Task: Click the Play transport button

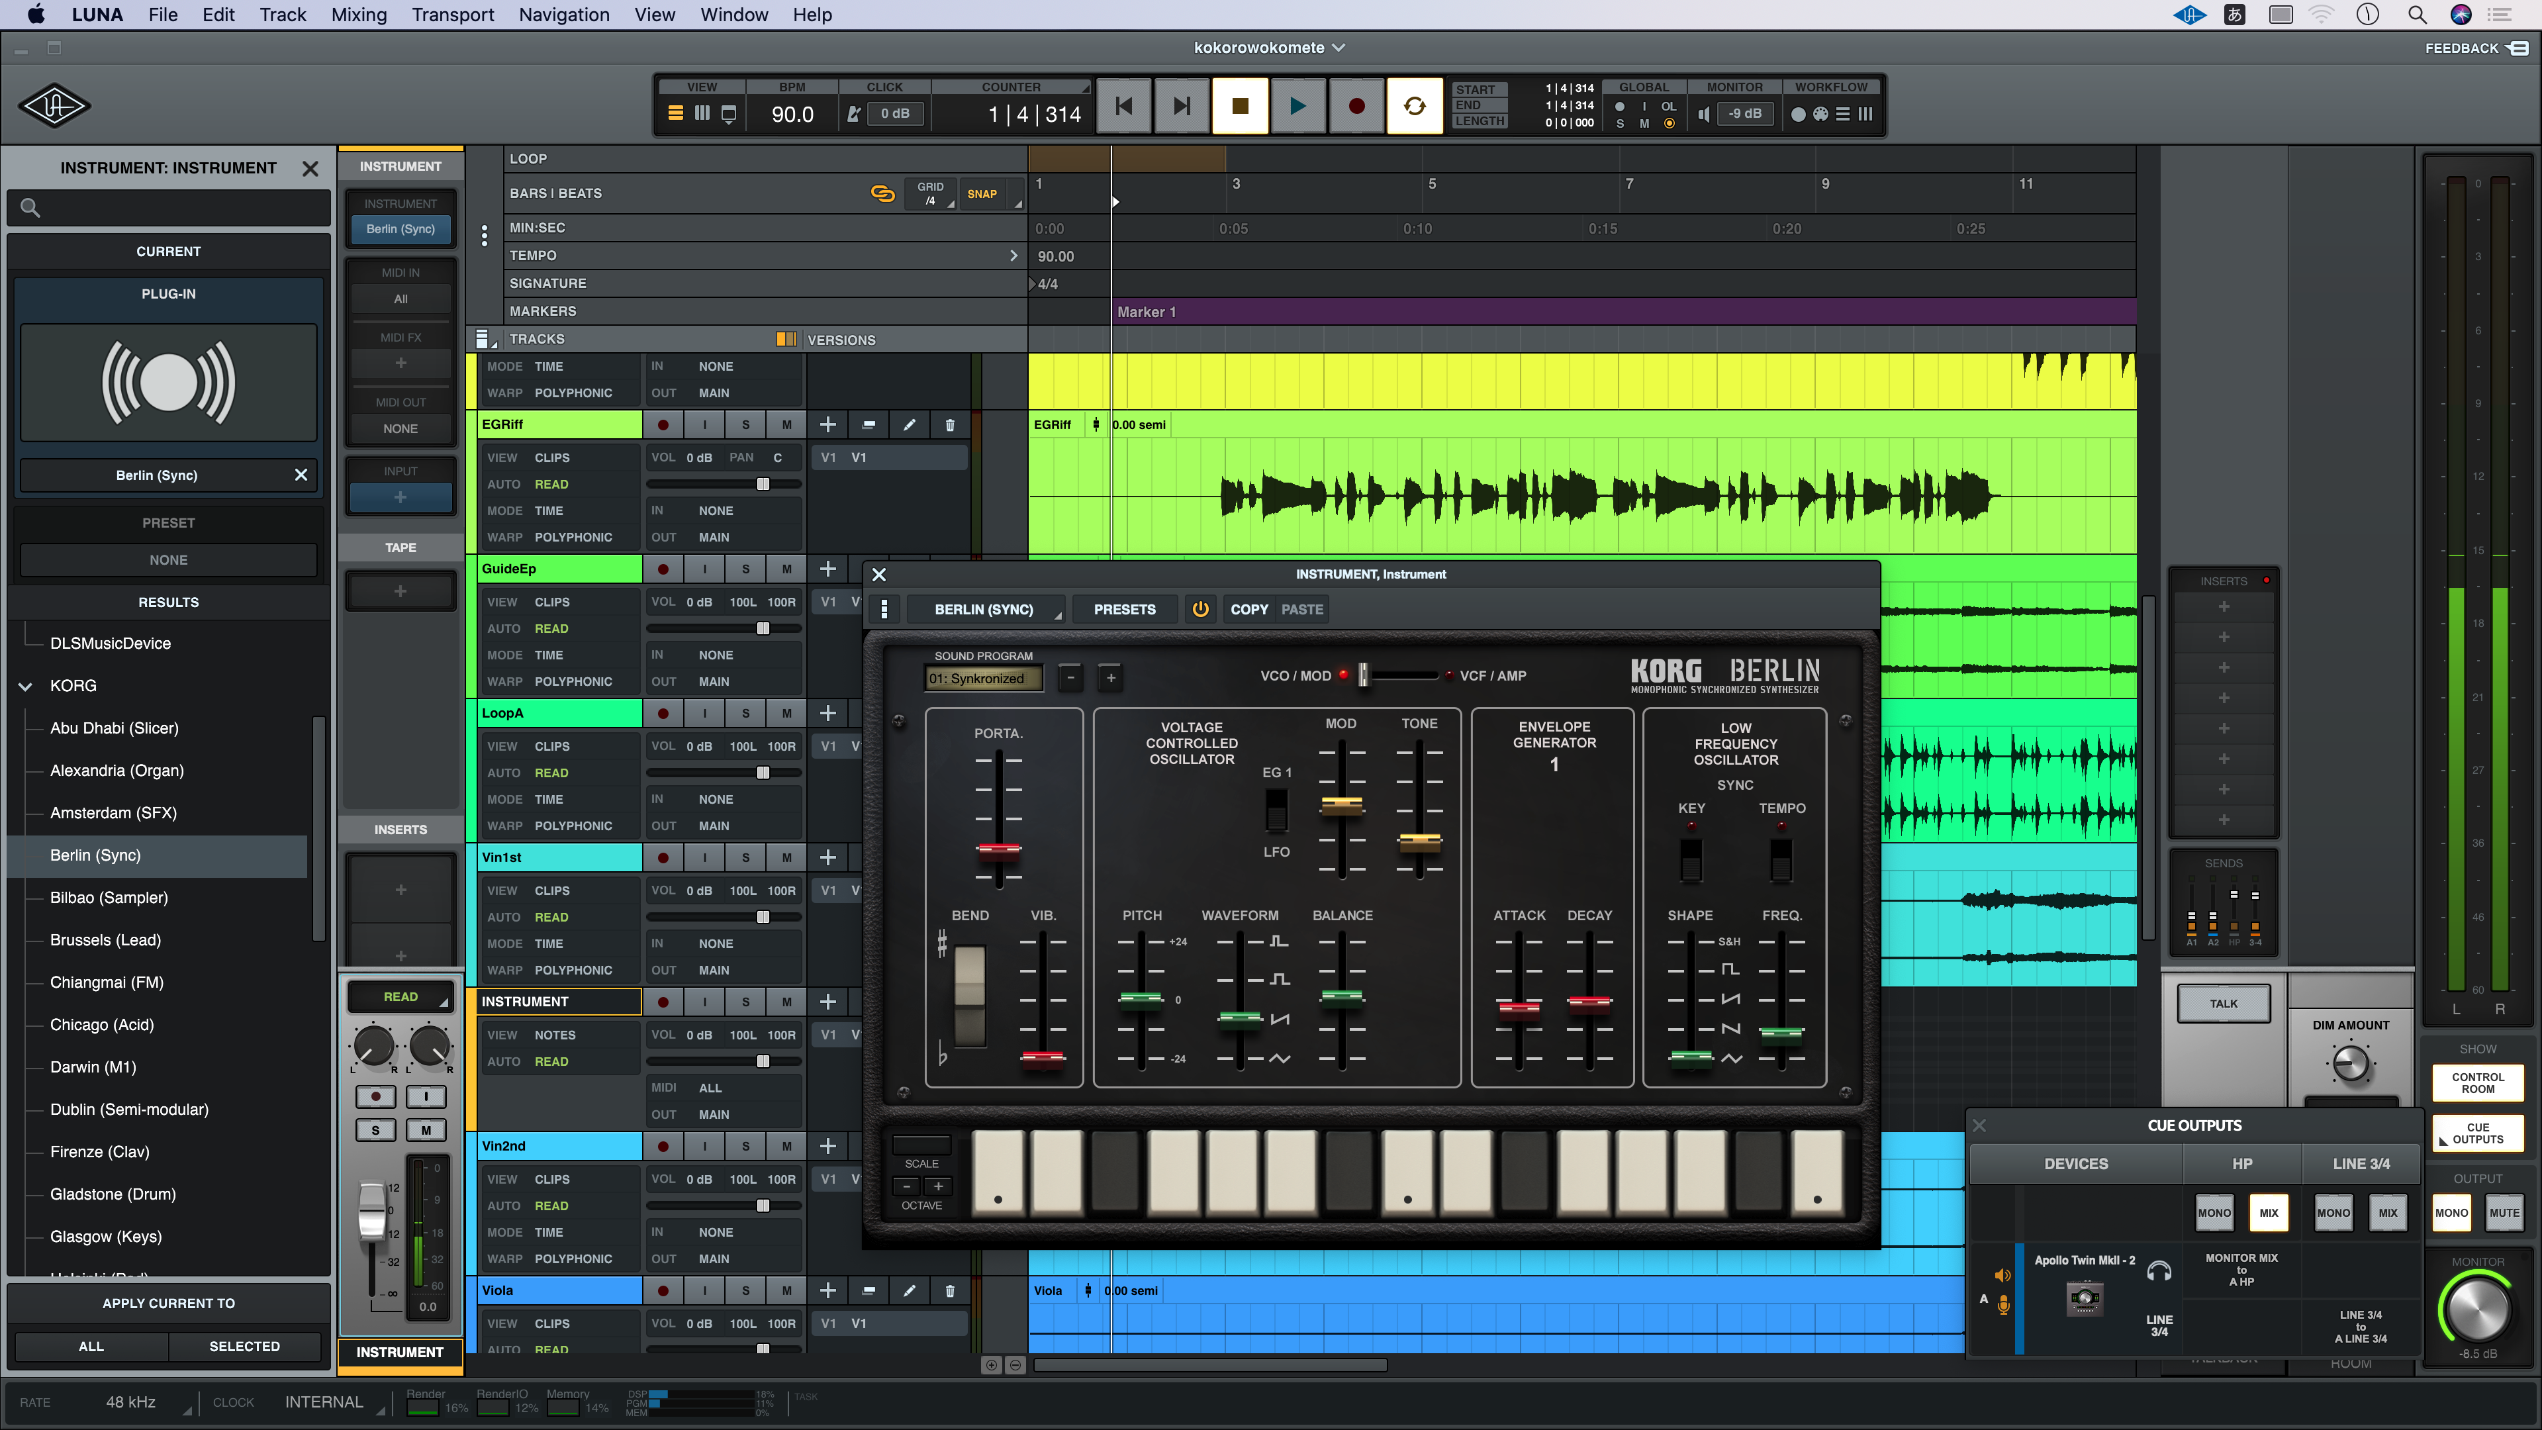Action: tap(1297, 107)
